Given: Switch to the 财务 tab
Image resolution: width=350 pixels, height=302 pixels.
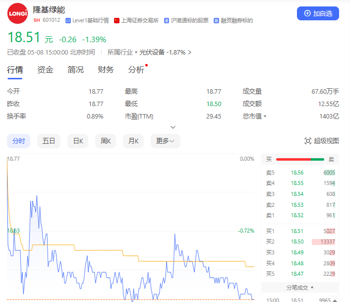Looking at the screenshot, I should click(x=106, y=70).
